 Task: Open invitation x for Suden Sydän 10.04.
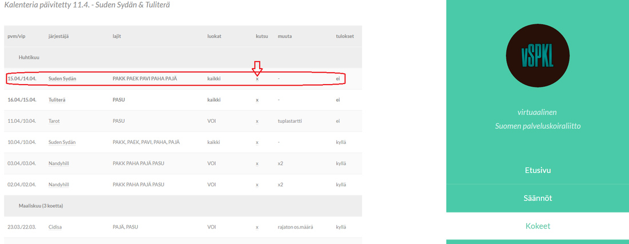257,142
